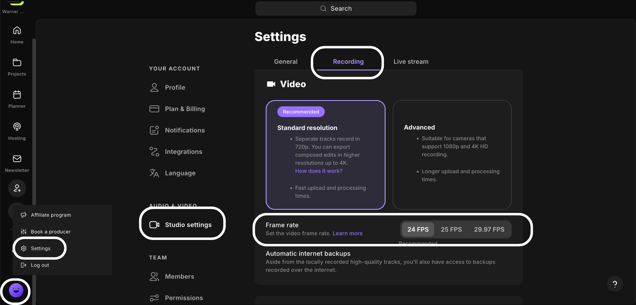Click the TEAM section header

(158, 257)
